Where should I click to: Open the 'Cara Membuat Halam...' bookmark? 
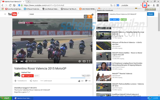click(50, 9)
